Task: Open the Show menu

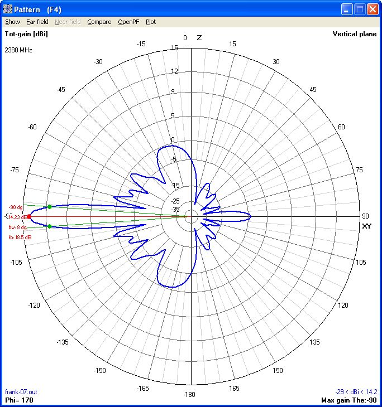Action: [x=12, y=22]
